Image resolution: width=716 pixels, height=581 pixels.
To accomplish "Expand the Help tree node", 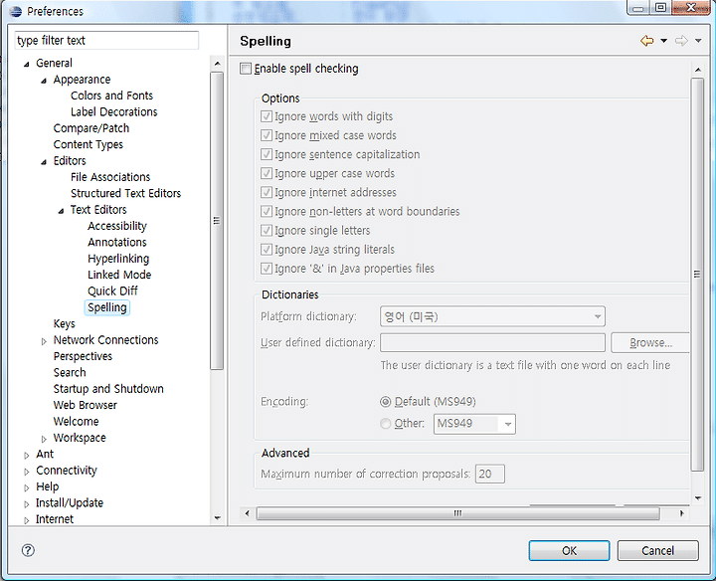I will point(27,487).
